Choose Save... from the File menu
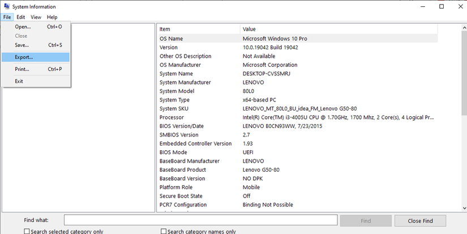Viewport: 467px width, 234px height. coord(36,45)
